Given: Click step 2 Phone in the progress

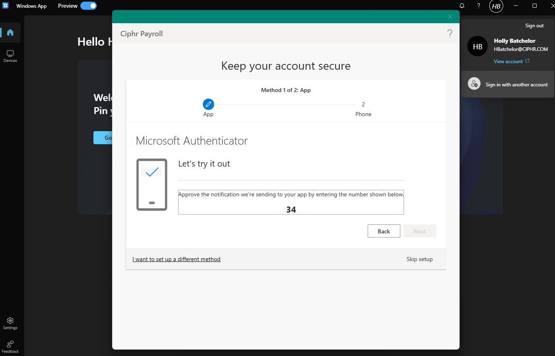Looking at the screenshot, I should [363, 109].
